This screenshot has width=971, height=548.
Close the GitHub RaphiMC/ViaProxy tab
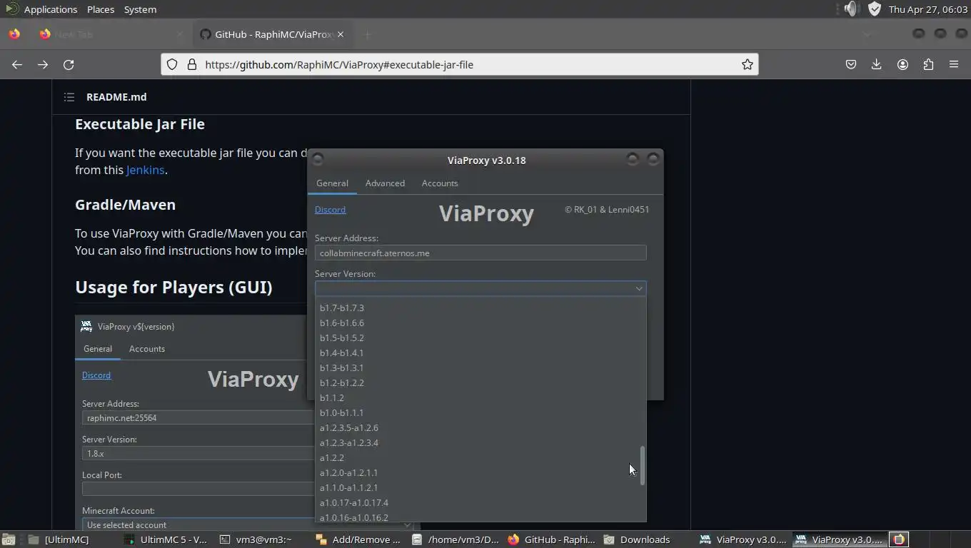pos(341,34)
